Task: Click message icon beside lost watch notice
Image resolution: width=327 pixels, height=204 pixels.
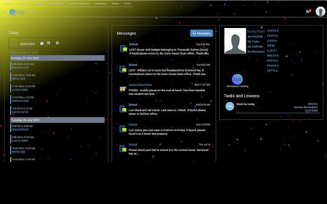Action: 123,109
